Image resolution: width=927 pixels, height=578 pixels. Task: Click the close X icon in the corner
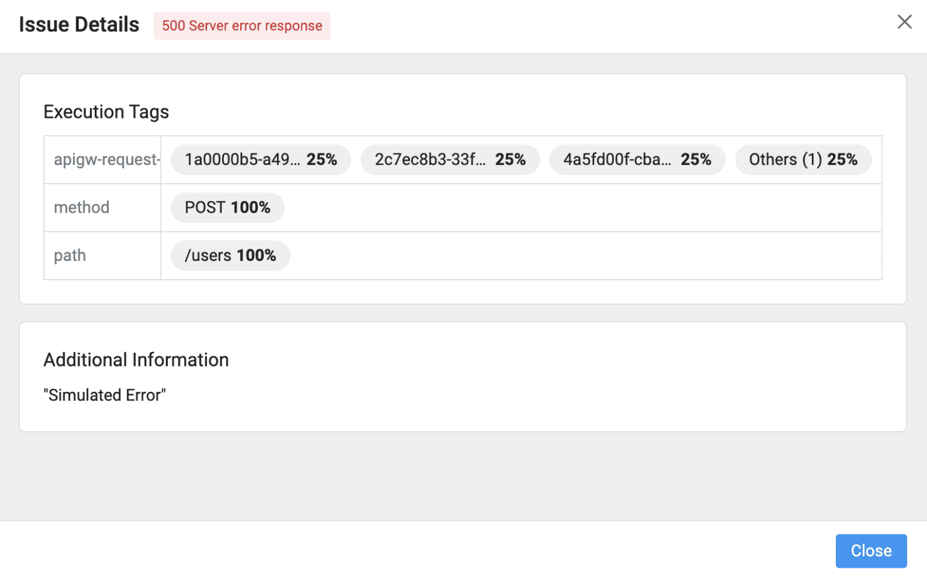905,22
